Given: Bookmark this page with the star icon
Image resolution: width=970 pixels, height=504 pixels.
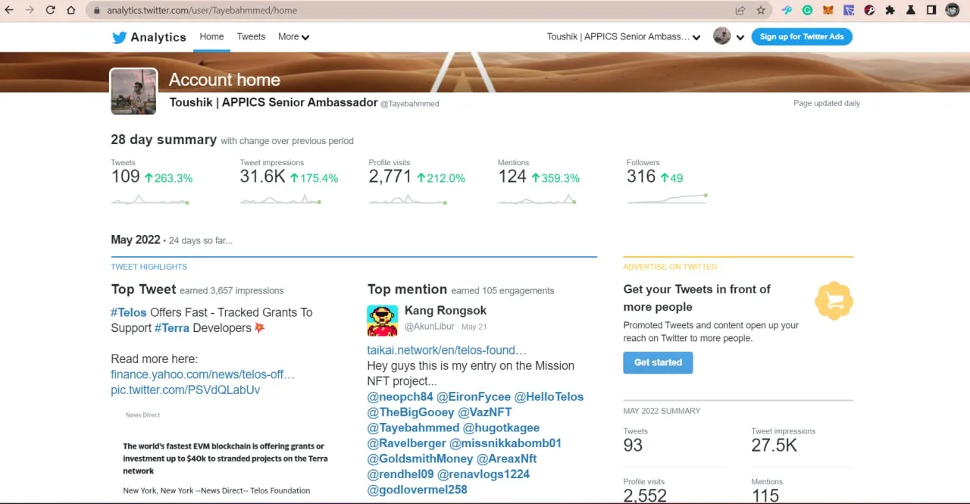Looking at the screenshot, I should (x=761, y=11).
